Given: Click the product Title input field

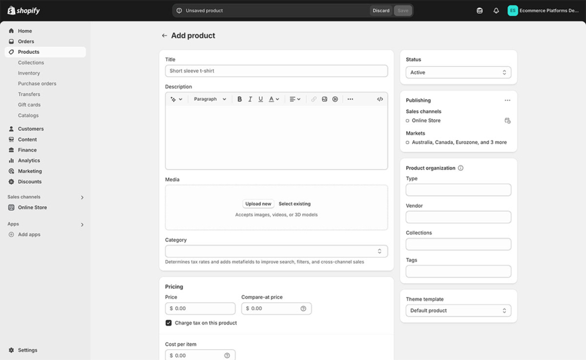Looking at the screenshot, I should point(276,70).
